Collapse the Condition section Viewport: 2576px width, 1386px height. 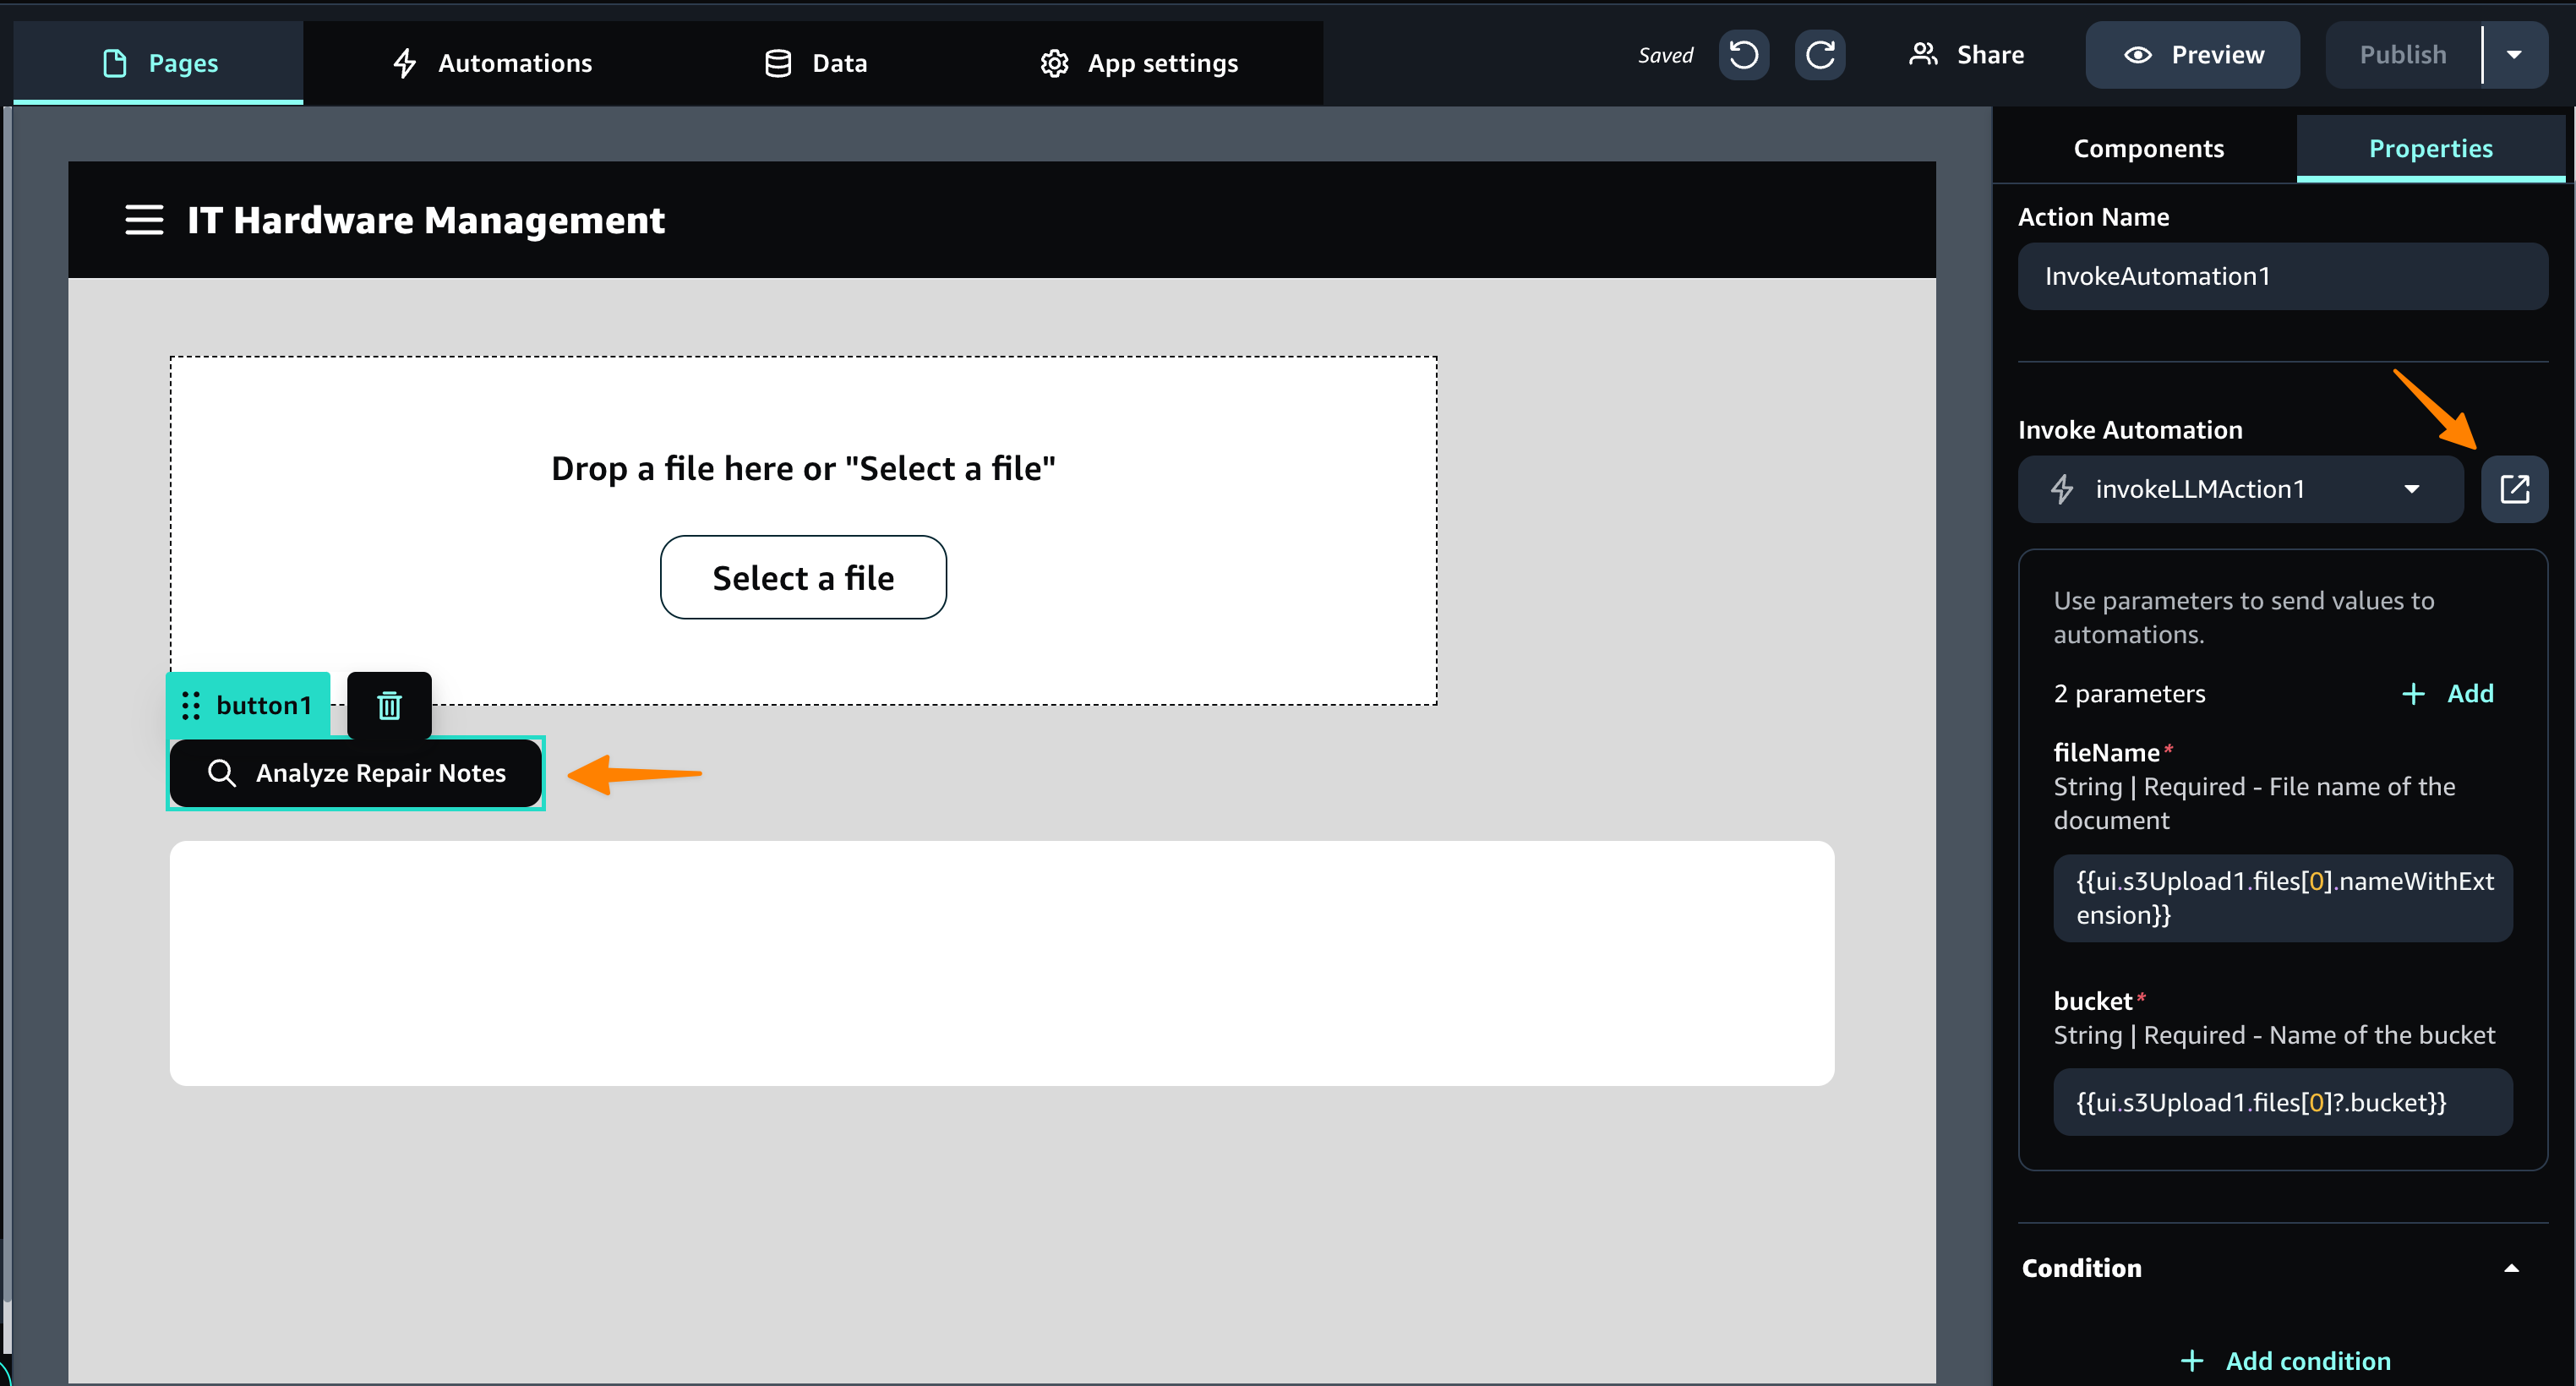(x=2510, y=1268)
